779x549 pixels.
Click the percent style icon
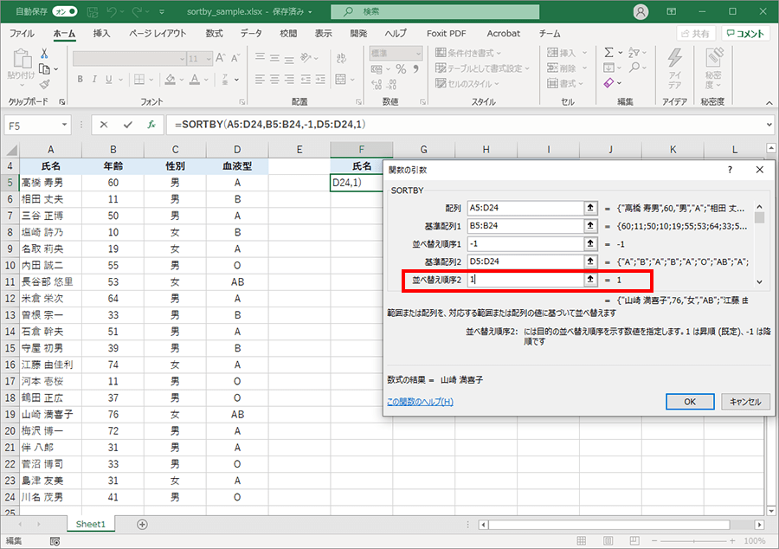(401, 69)
